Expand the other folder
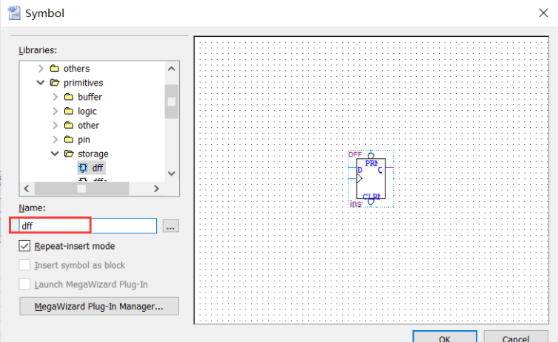558x342 pixels. [x=56, y=126]
